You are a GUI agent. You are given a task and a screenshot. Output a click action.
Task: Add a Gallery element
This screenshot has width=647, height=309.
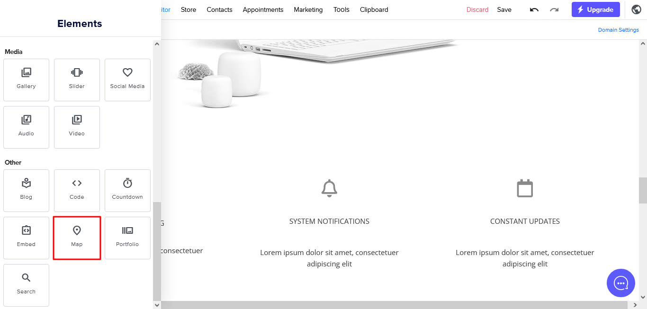[26, 80]
